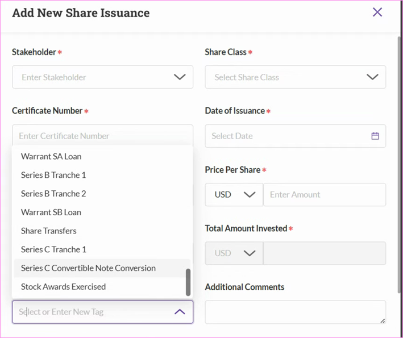
Task: Click the tag list scrollbar thumb
Action: [188, 282]
